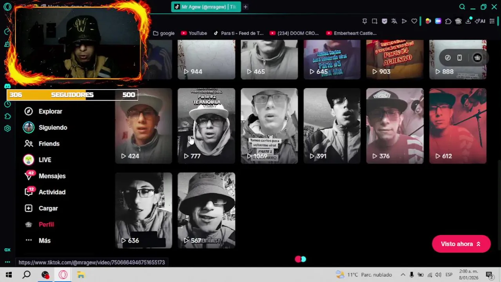The height and width of the screenshot is (282, 501).
Task: Click the shield check icon in toolbar
Action: [x=384, y=21]
